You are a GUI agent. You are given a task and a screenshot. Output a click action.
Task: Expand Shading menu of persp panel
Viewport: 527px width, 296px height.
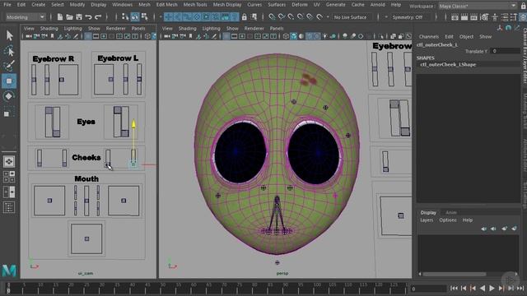[187, 29]
